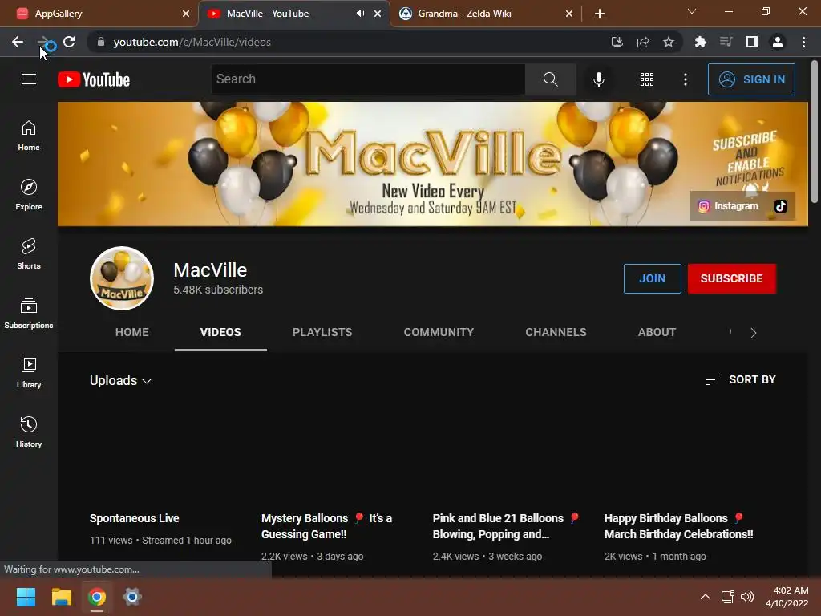821x616 pixels.
Task: Open File Explorer from the taskbar
Action: pyautogui.click(x=61, y=597)
